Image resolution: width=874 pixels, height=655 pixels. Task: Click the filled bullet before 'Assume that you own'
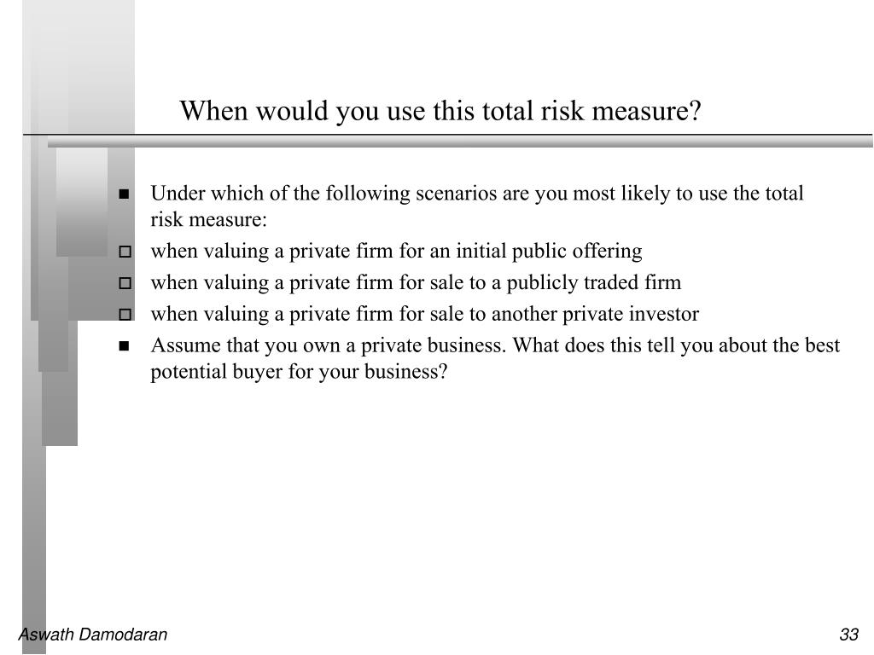(124, 346)
